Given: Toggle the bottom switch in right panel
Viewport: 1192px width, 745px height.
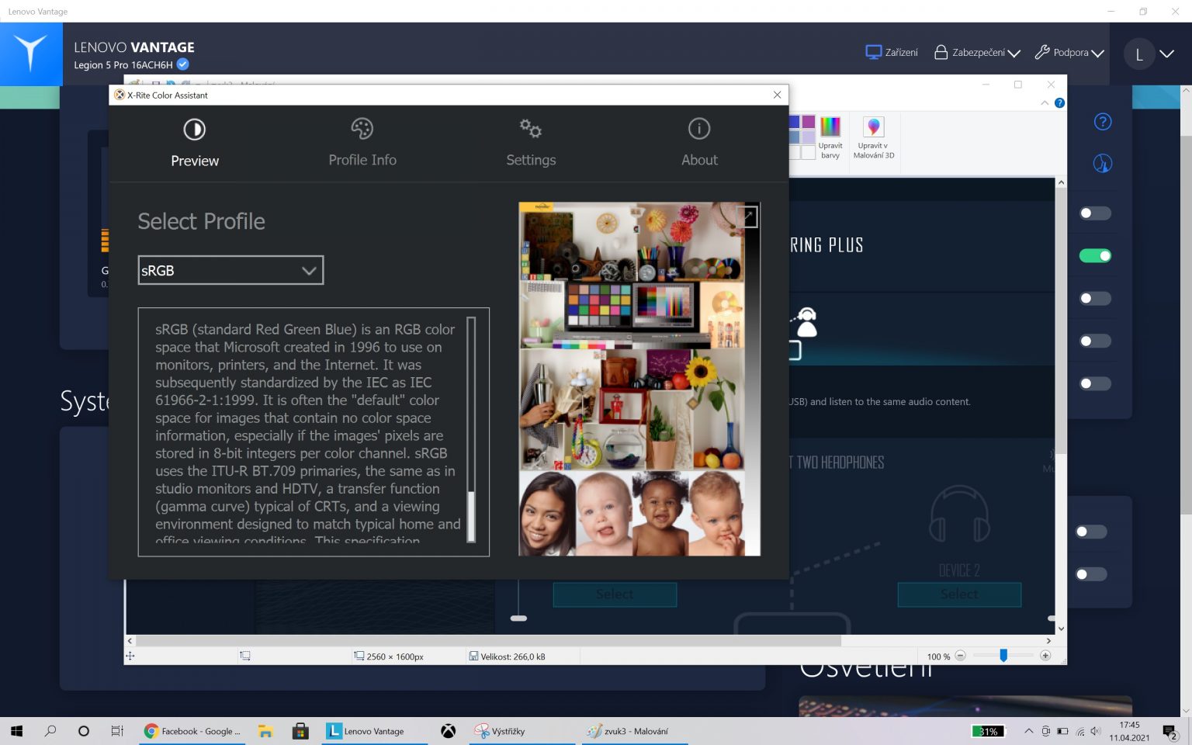Looking at the screenshot, I should (x=1091, y=574).
